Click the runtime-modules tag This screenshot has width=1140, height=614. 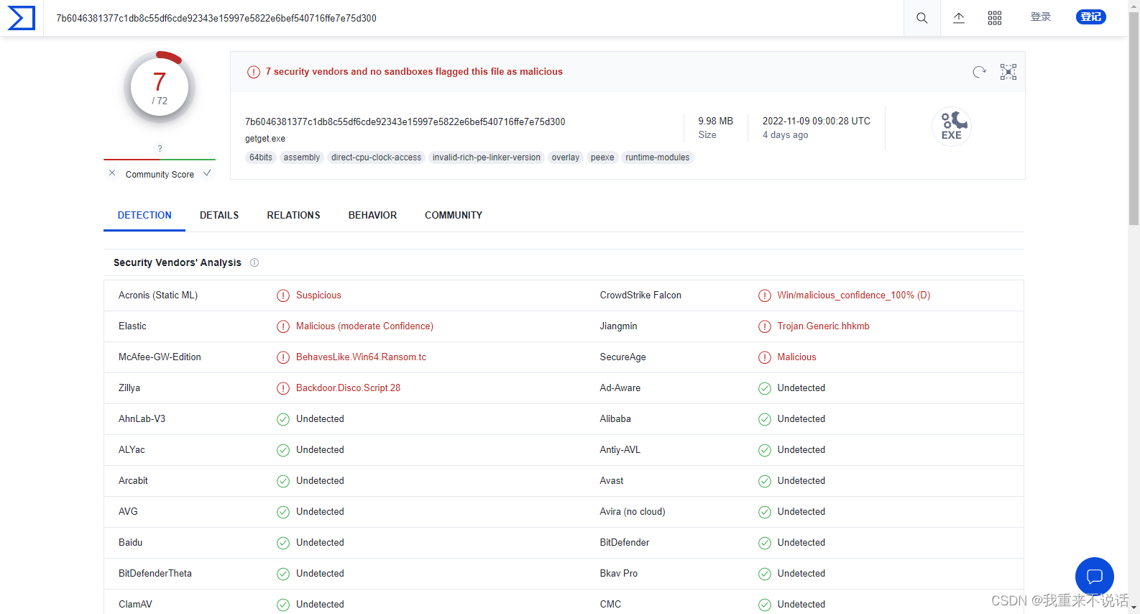657,157
